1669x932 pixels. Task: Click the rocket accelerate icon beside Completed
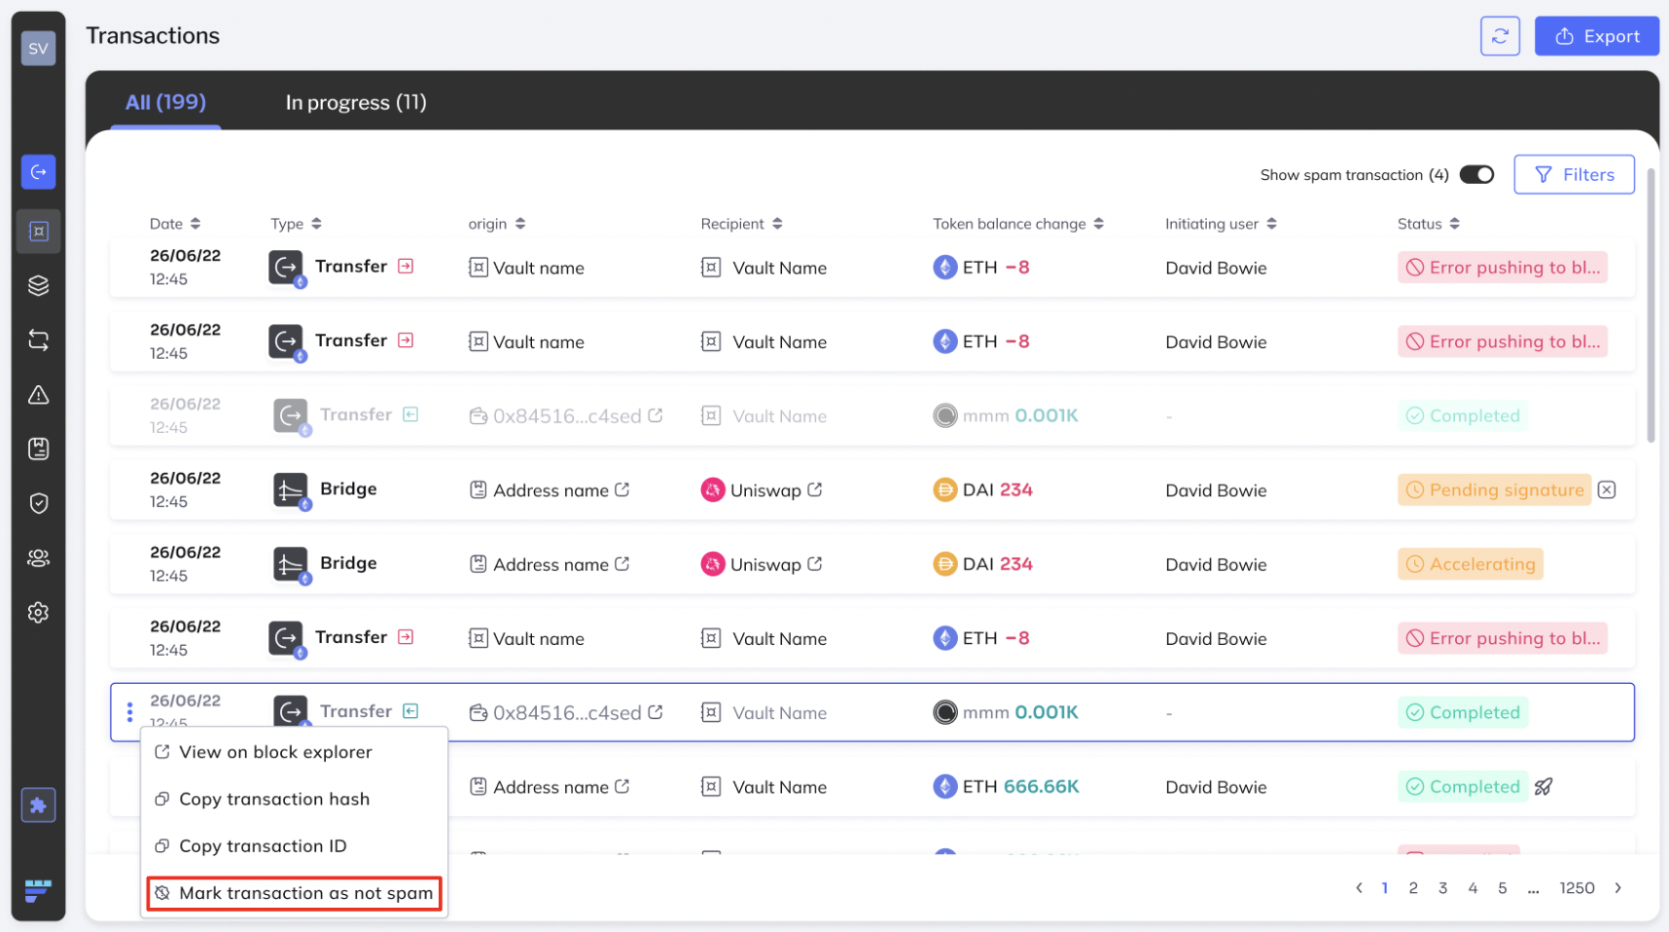[1544, 786]
